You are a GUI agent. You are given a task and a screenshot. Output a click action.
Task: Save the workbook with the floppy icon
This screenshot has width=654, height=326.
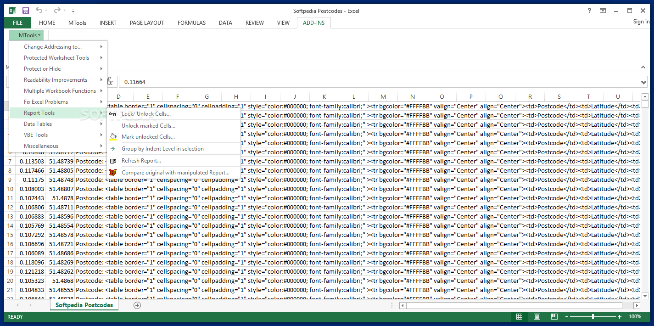click(26, 11)
